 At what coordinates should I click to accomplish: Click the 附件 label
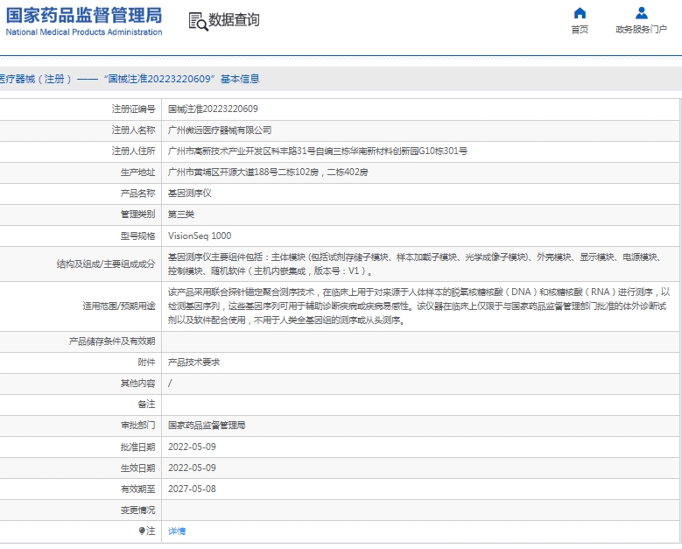(146, 362)
